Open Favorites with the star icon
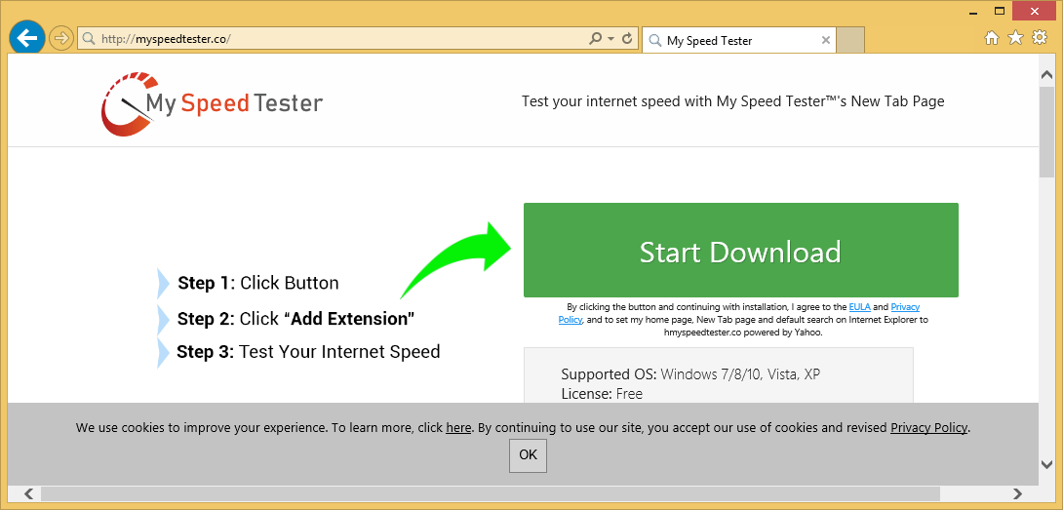The height and width of the screenshot is (510, 1063). point(1015,38)
